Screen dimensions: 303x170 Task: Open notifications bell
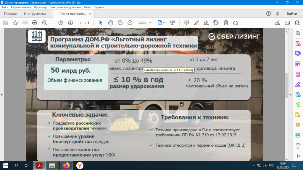click(278, 14)
